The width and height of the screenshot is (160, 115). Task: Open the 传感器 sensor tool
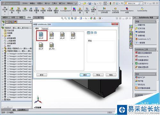(50, 10)
